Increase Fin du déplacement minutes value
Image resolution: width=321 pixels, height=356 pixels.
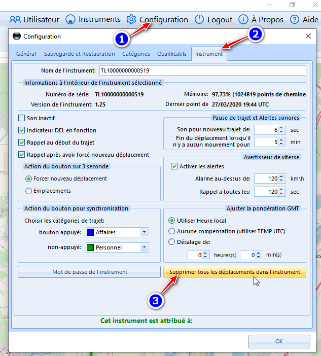click(281, 140)
